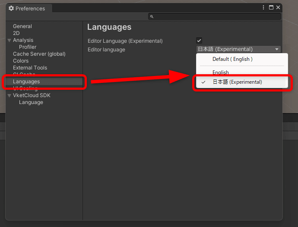Click the search magnifier icon
The image size is (298, 227).
tap(152, 17)
